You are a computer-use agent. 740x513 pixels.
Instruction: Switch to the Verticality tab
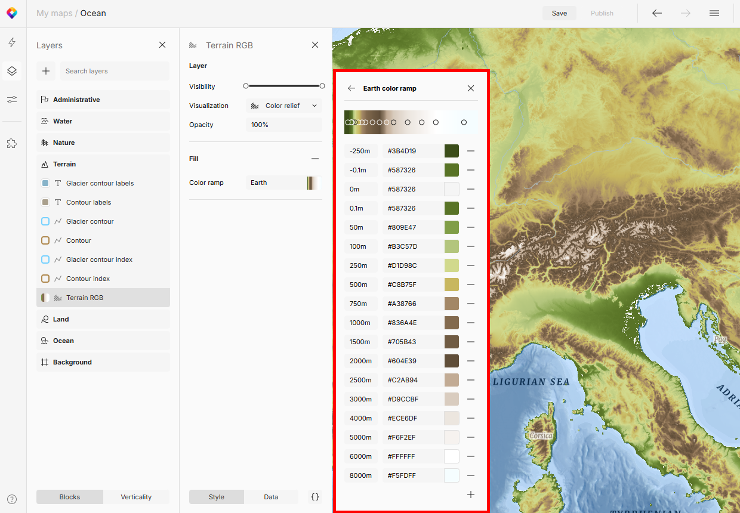click(x=136, y=497)
